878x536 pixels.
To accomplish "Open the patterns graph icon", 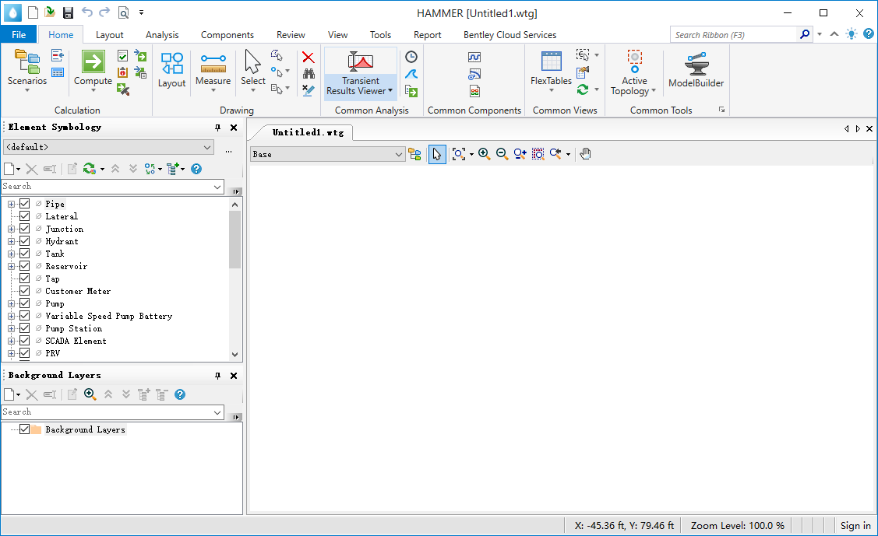I will (474, 57).
